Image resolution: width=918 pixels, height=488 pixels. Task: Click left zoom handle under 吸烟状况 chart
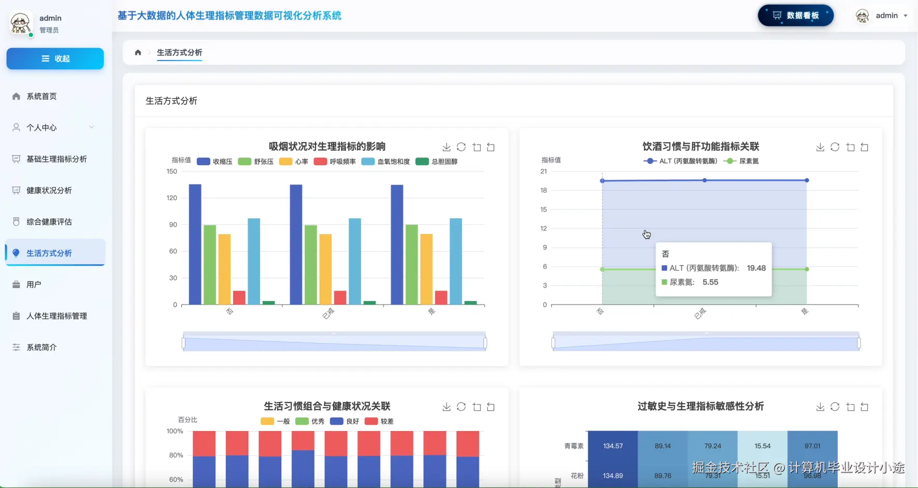click(183, 343)
